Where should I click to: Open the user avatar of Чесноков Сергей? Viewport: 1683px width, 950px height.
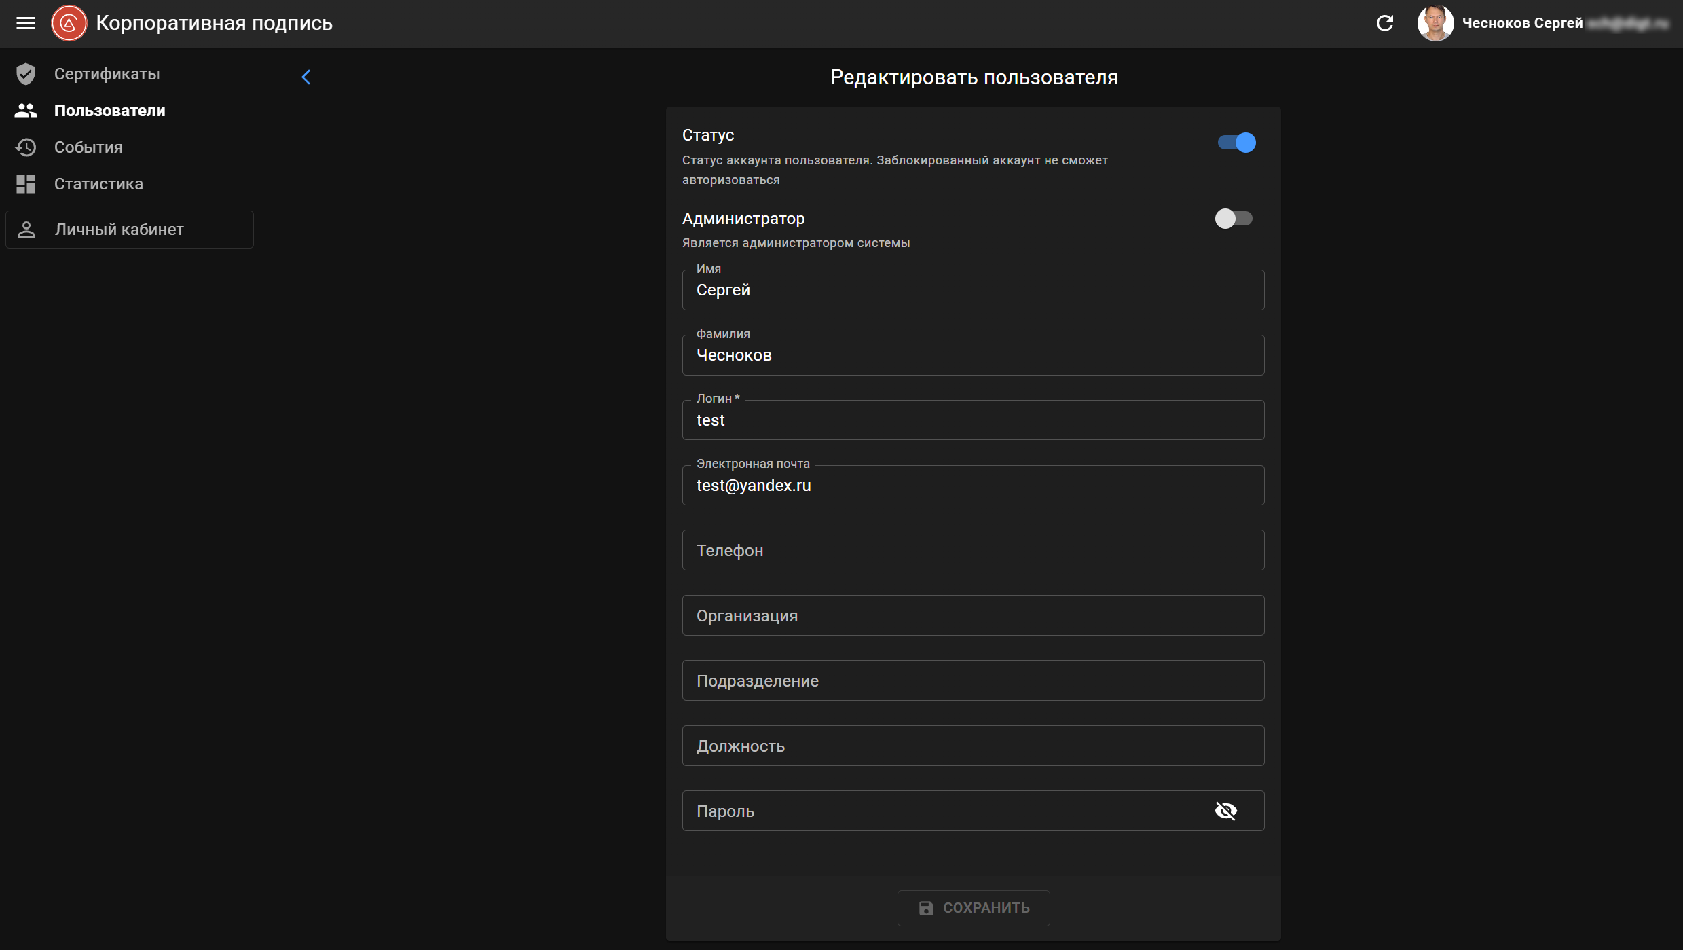(x=1435, y=23)
